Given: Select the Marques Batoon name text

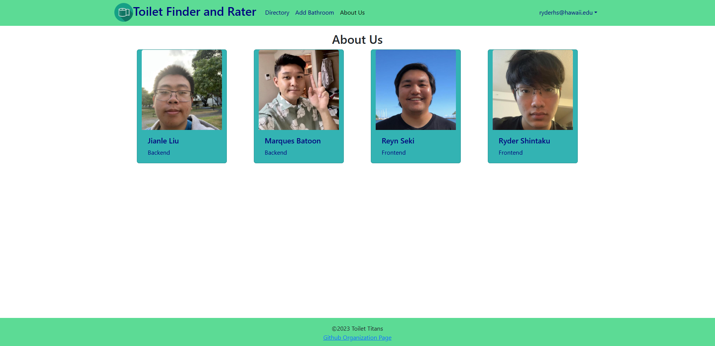Looking at the screenshot, I should [x=292, y=141].
